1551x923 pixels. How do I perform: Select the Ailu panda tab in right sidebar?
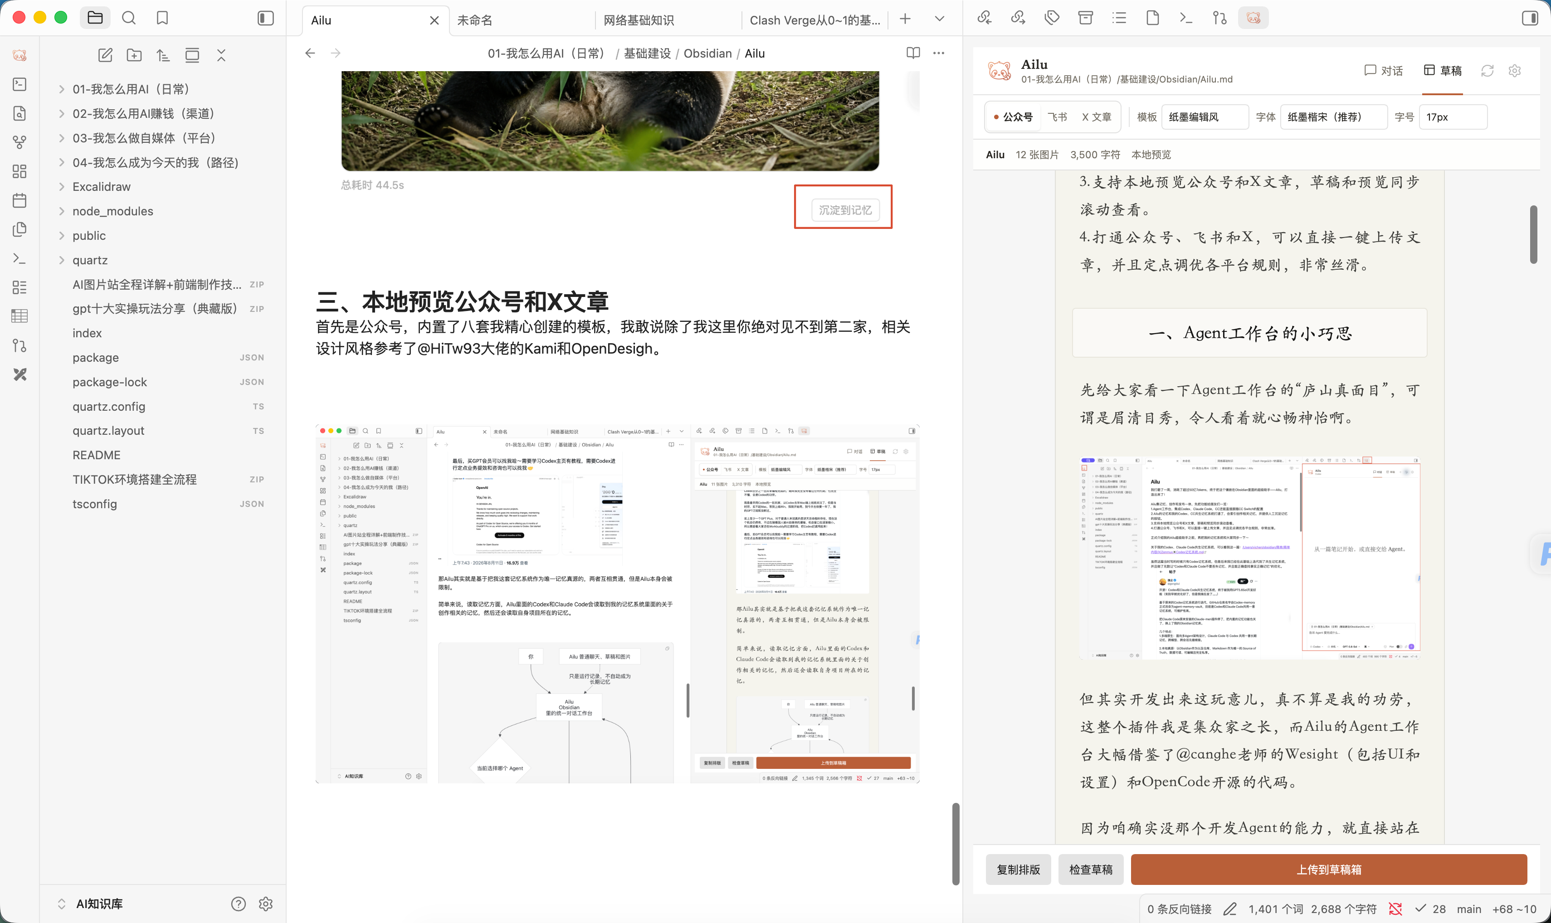pos(1253,18)
